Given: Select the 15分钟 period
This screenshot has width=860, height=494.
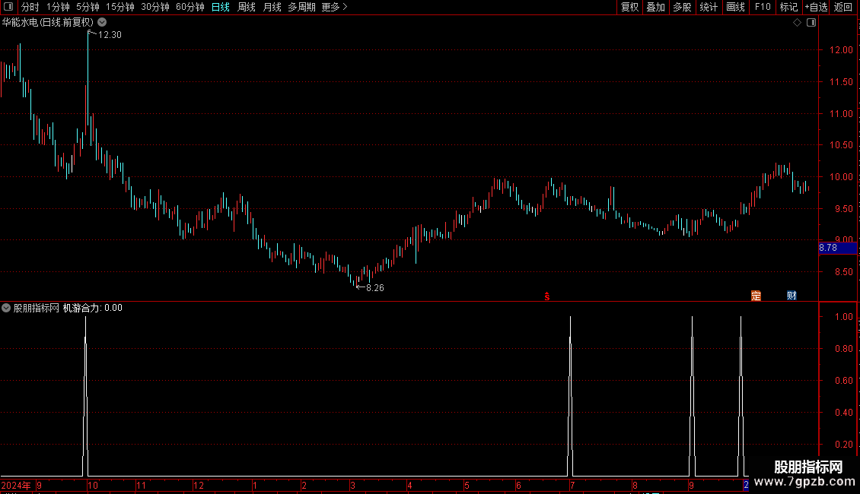Looking at the screenshot, I should (x=119, y=7).
